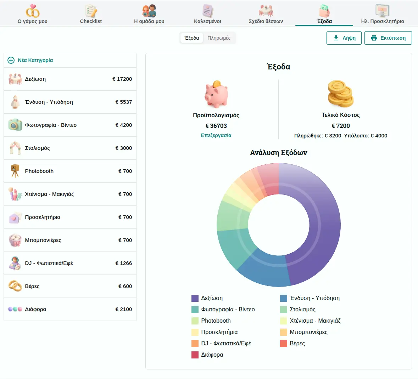Switch to the Πληρωμές toggle view
Image resolution: width=418 pixels, height=379 pixels.
point(219,38)
